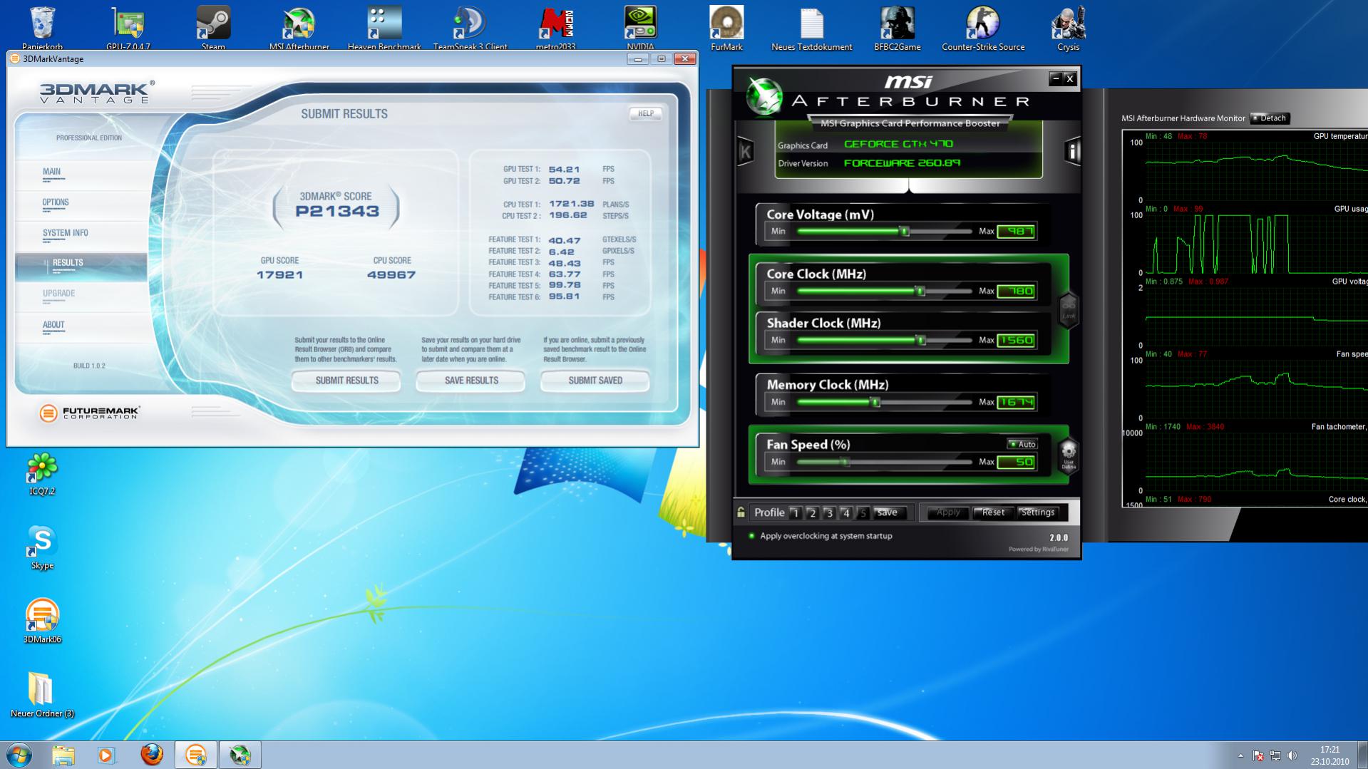Launch the FurMark desktop icon
This screenshot has width=1368, height=769.
pos(726,27)
